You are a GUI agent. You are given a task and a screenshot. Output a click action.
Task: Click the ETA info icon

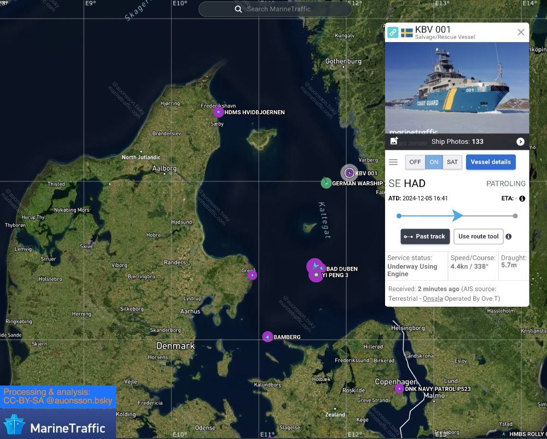[x=522, y=198]
